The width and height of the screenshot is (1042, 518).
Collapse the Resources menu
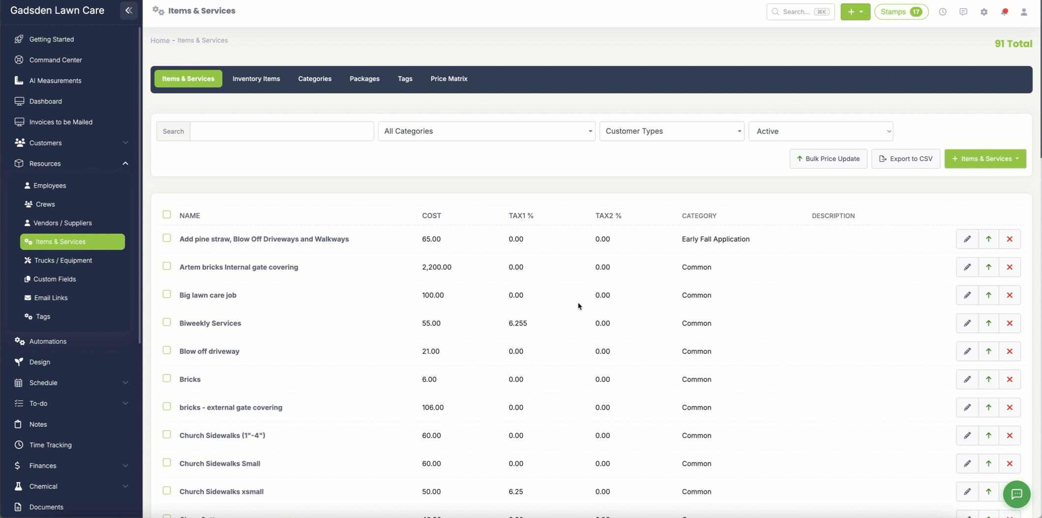click(71, 163)
